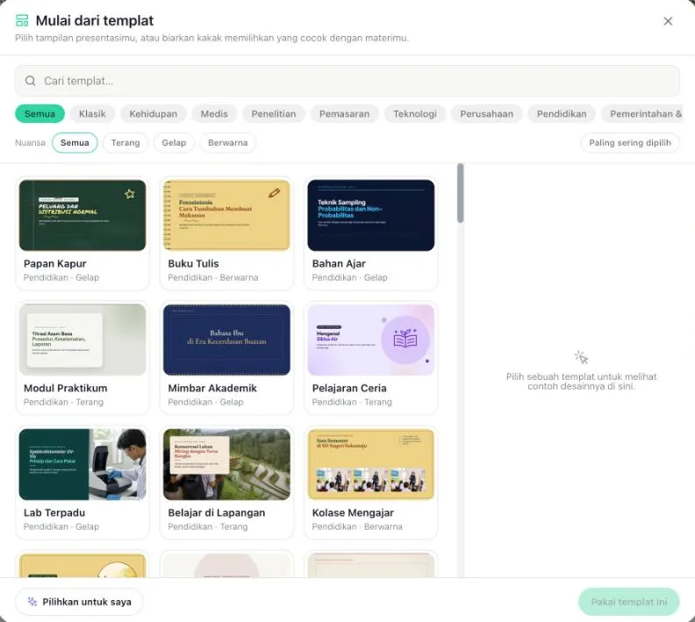
Task: Click the 'Mimbar Akademik' title text
Action: coord(212,388)
